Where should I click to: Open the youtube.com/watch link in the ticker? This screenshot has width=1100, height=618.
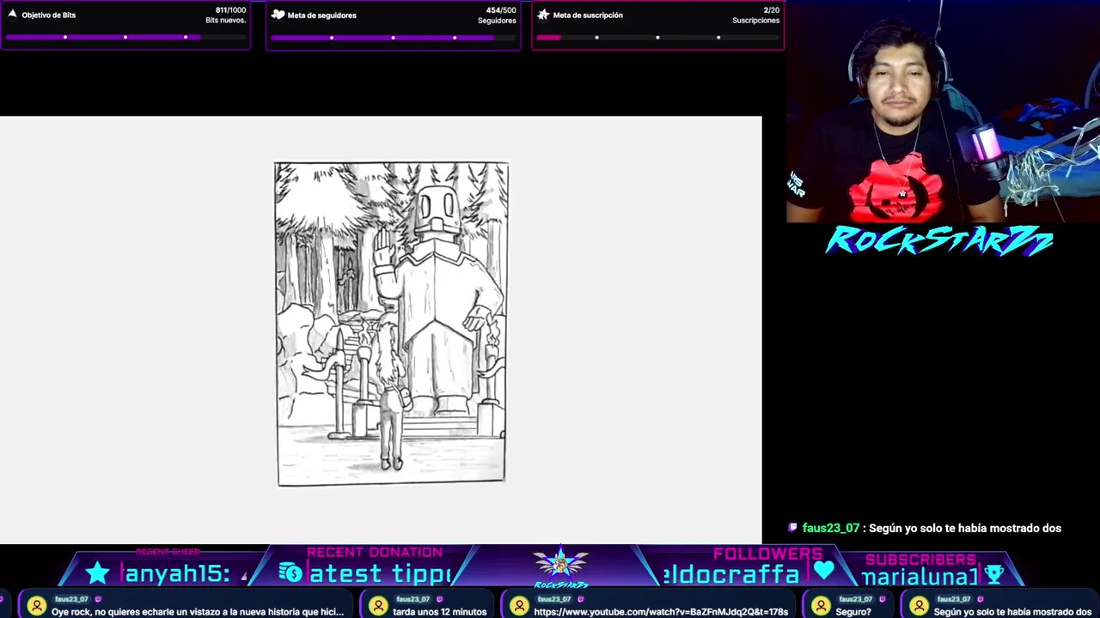pyautogui.click(x=661, y=612)
